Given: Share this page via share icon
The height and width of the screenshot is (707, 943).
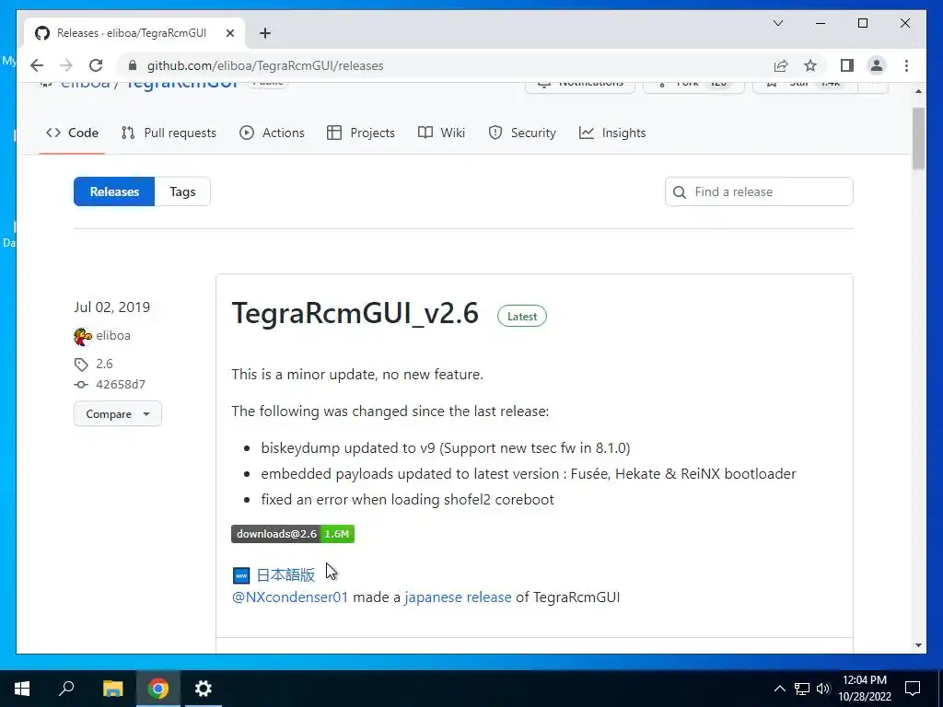Looking at the screenshot, I should coord(781,65).
